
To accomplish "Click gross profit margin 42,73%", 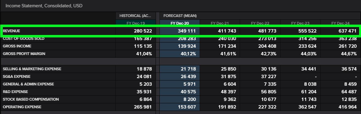I will [269, 54].
